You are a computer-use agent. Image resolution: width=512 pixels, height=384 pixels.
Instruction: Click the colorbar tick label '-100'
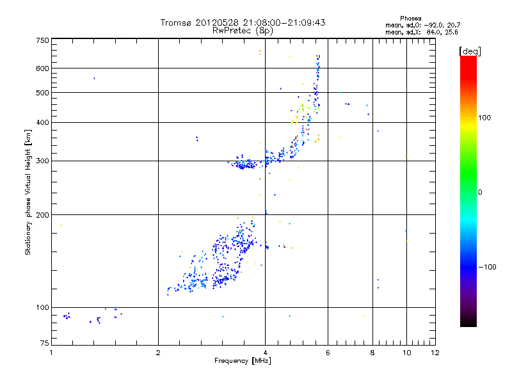[487, 267]
